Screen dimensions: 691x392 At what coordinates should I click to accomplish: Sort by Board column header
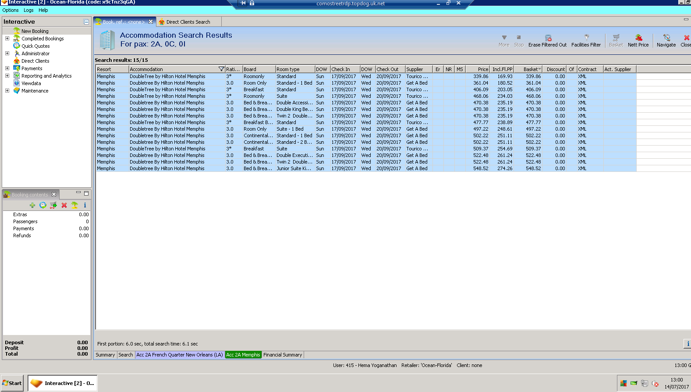[x=259, y=69]
